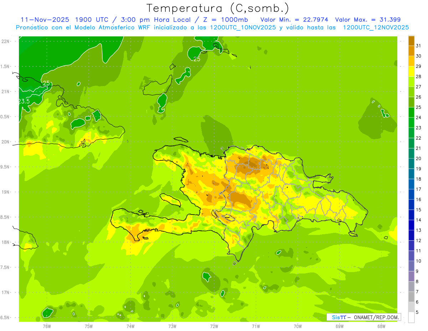
Task: Click the "17N" latitude axis label
Action: (6, 292)
